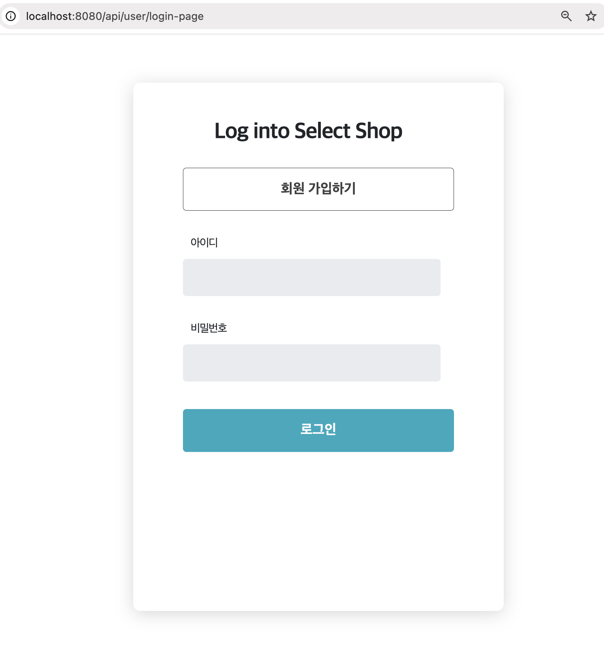Click the word "Shop" in the heading
This screenshot has width=604, height=645.
(379, 131)
